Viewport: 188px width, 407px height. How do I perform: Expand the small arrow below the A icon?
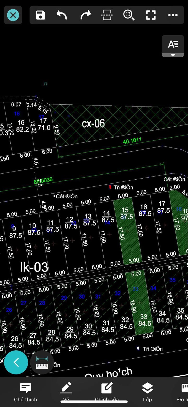(x=173, y=55)
